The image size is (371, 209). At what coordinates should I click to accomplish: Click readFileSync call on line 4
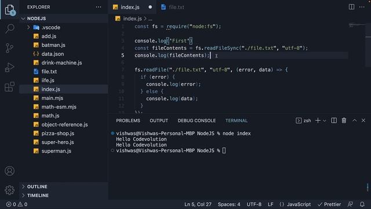pos(221,48)
